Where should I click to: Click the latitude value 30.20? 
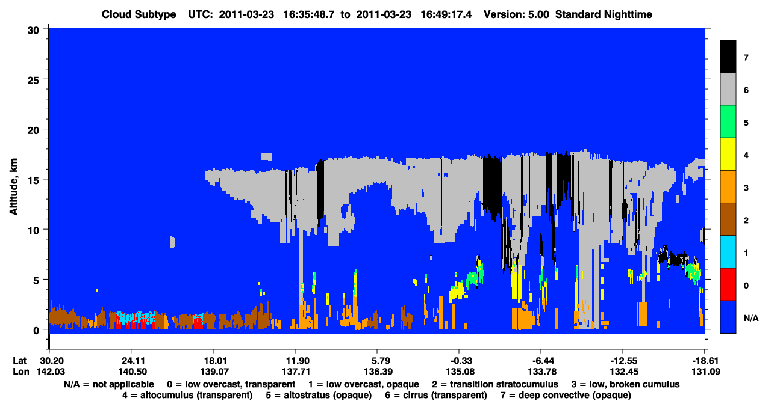click(x=49, y=361)
